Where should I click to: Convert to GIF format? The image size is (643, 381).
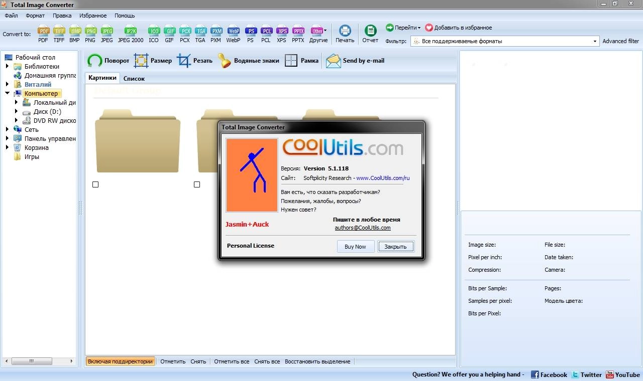[x=169, y=34]
